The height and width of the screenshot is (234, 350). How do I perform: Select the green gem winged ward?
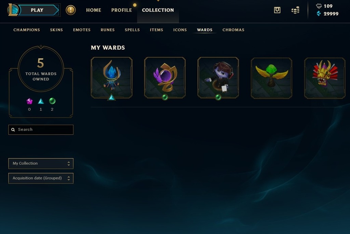point(271,78)
